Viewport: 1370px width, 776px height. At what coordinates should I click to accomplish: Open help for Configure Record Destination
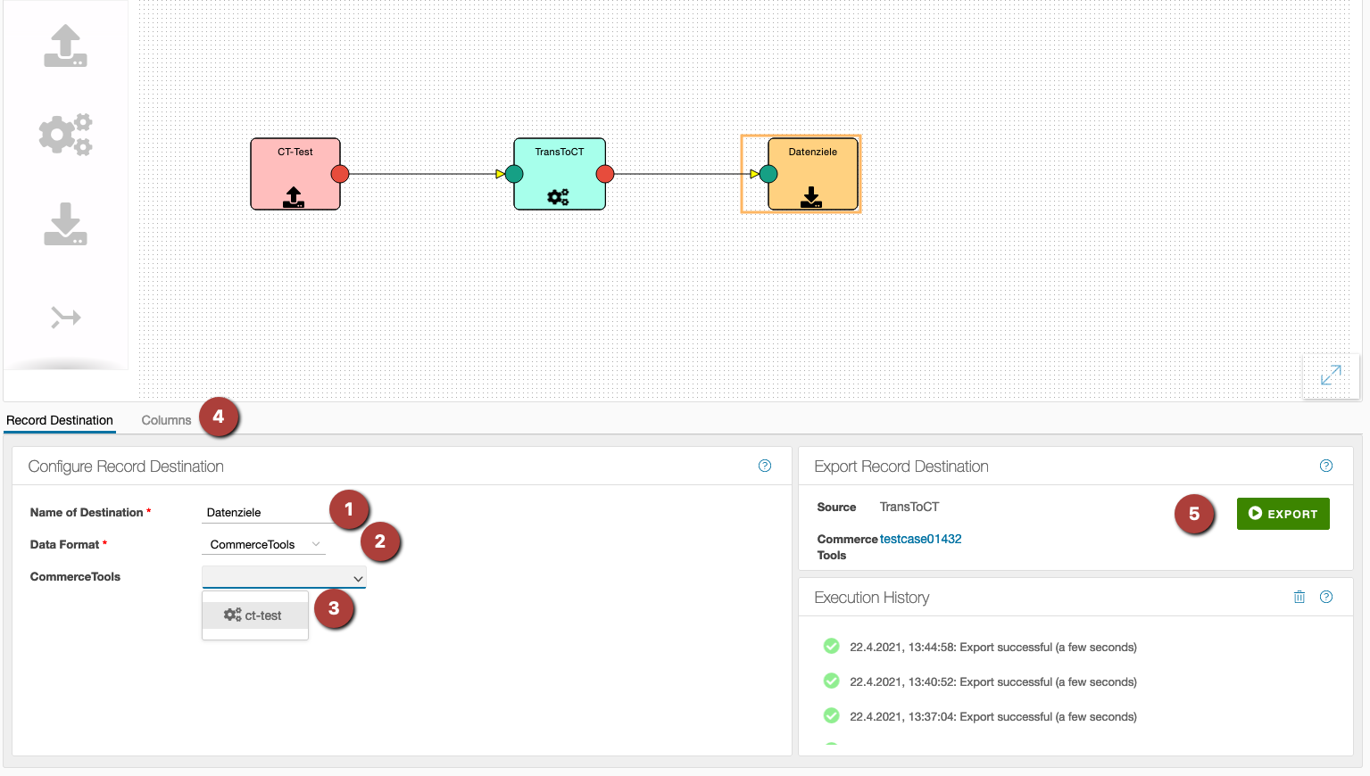click(x=765, y=466)
